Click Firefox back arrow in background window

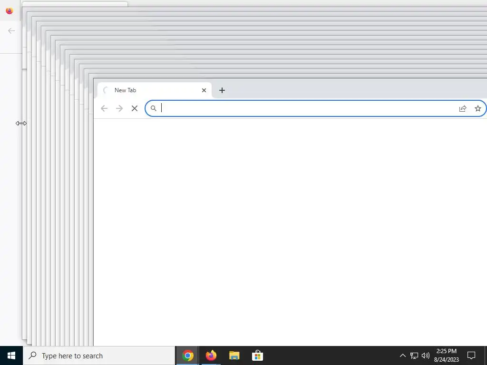tap(11, 31)
